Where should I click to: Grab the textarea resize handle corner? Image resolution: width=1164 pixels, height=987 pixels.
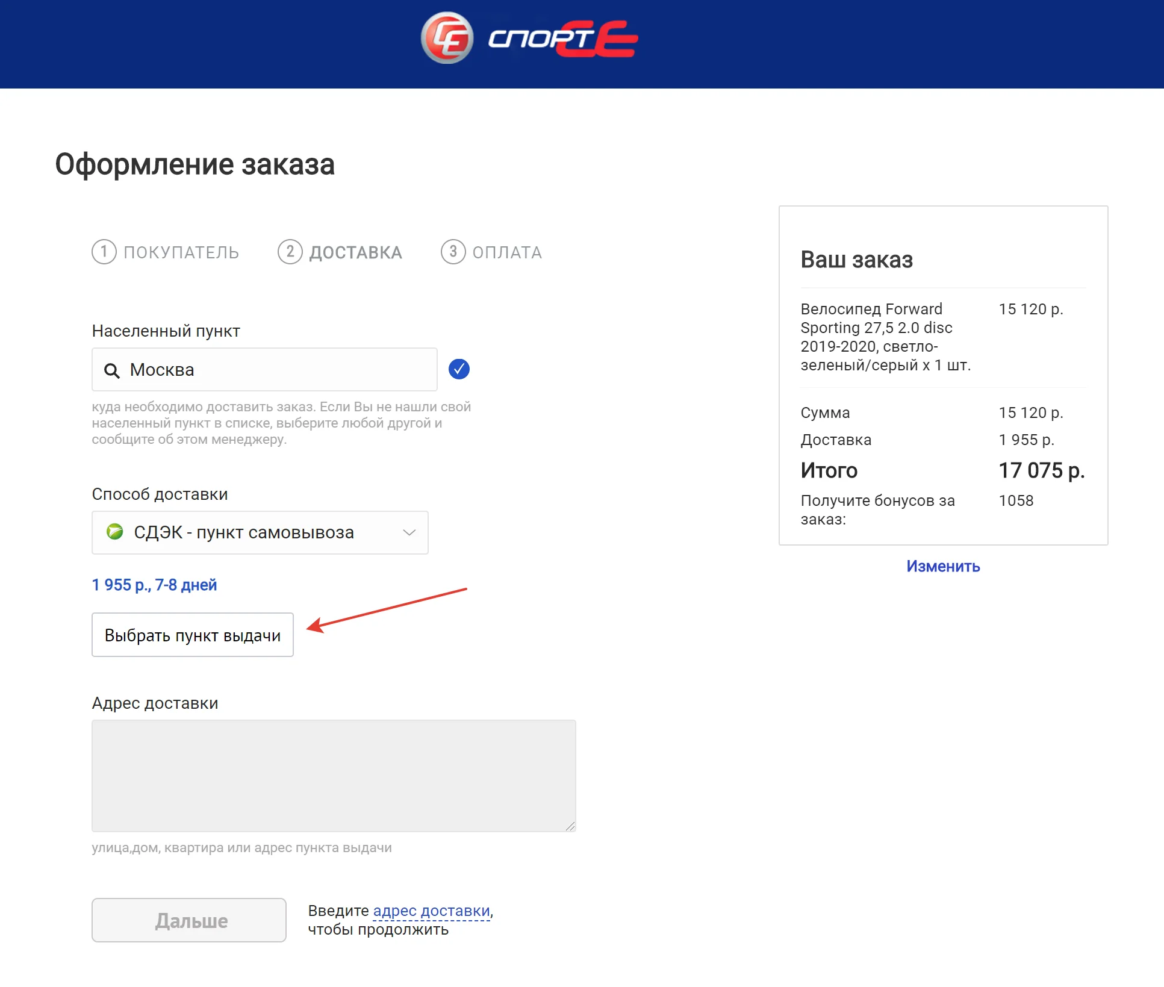point(570,826)
